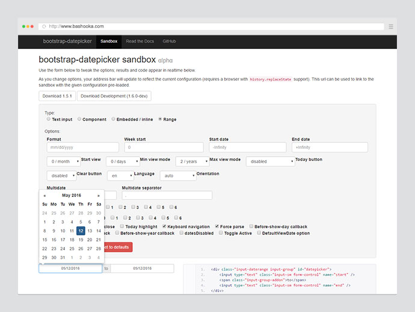Select day 5 in calendar

point(81,222)
